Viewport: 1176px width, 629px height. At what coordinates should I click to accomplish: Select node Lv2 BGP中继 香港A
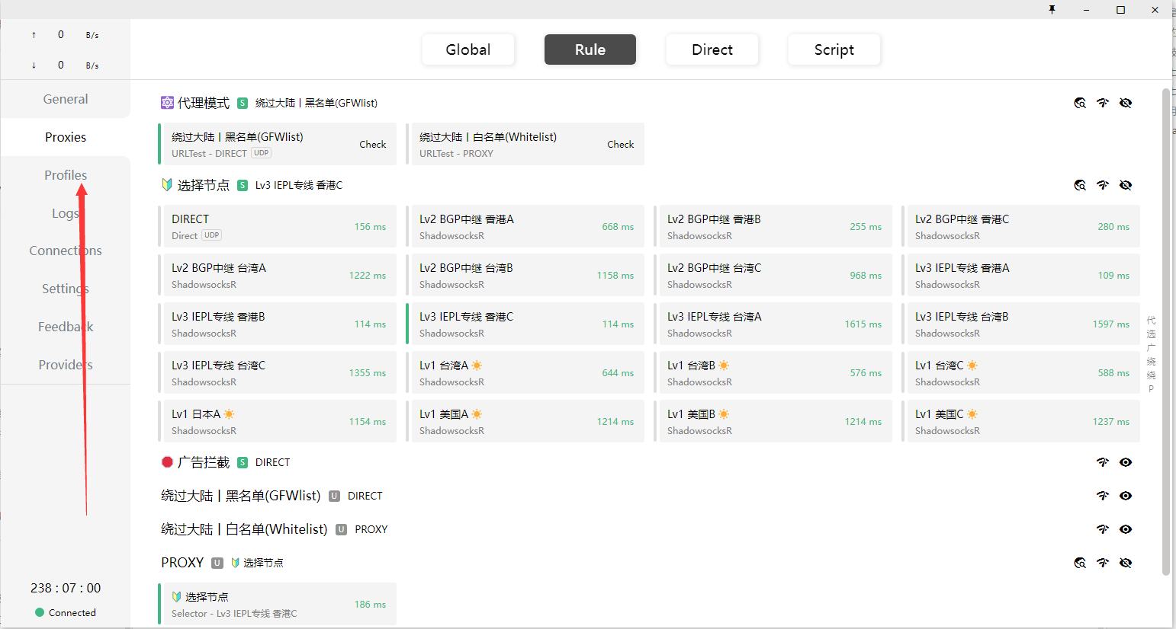click(525, 226)
